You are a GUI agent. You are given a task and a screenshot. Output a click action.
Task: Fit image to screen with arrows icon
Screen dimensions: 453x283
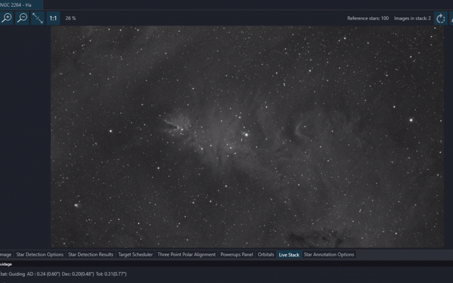click(x=37, y=18)
